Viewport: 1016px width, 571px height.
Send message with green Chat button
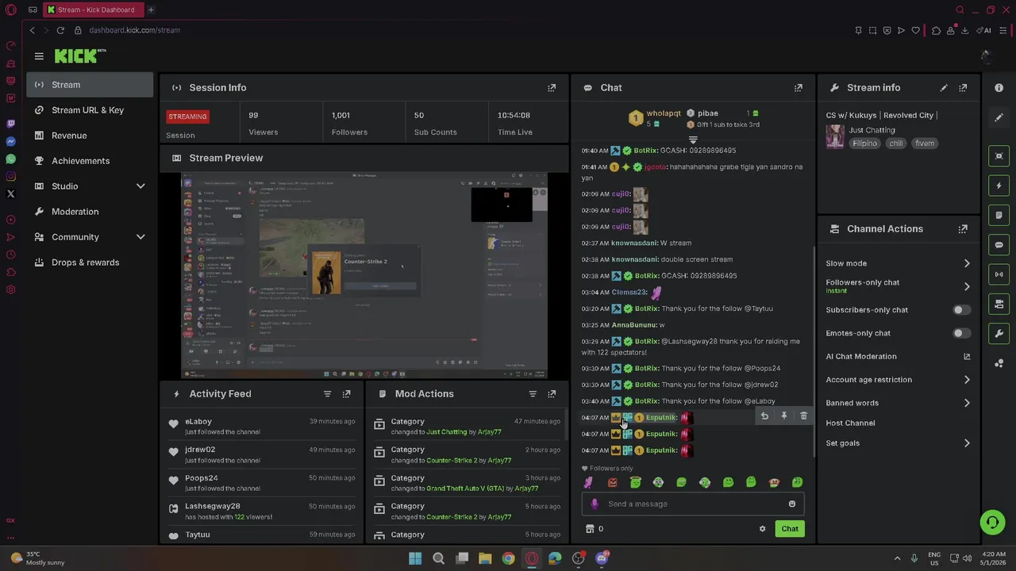point(790,529)
